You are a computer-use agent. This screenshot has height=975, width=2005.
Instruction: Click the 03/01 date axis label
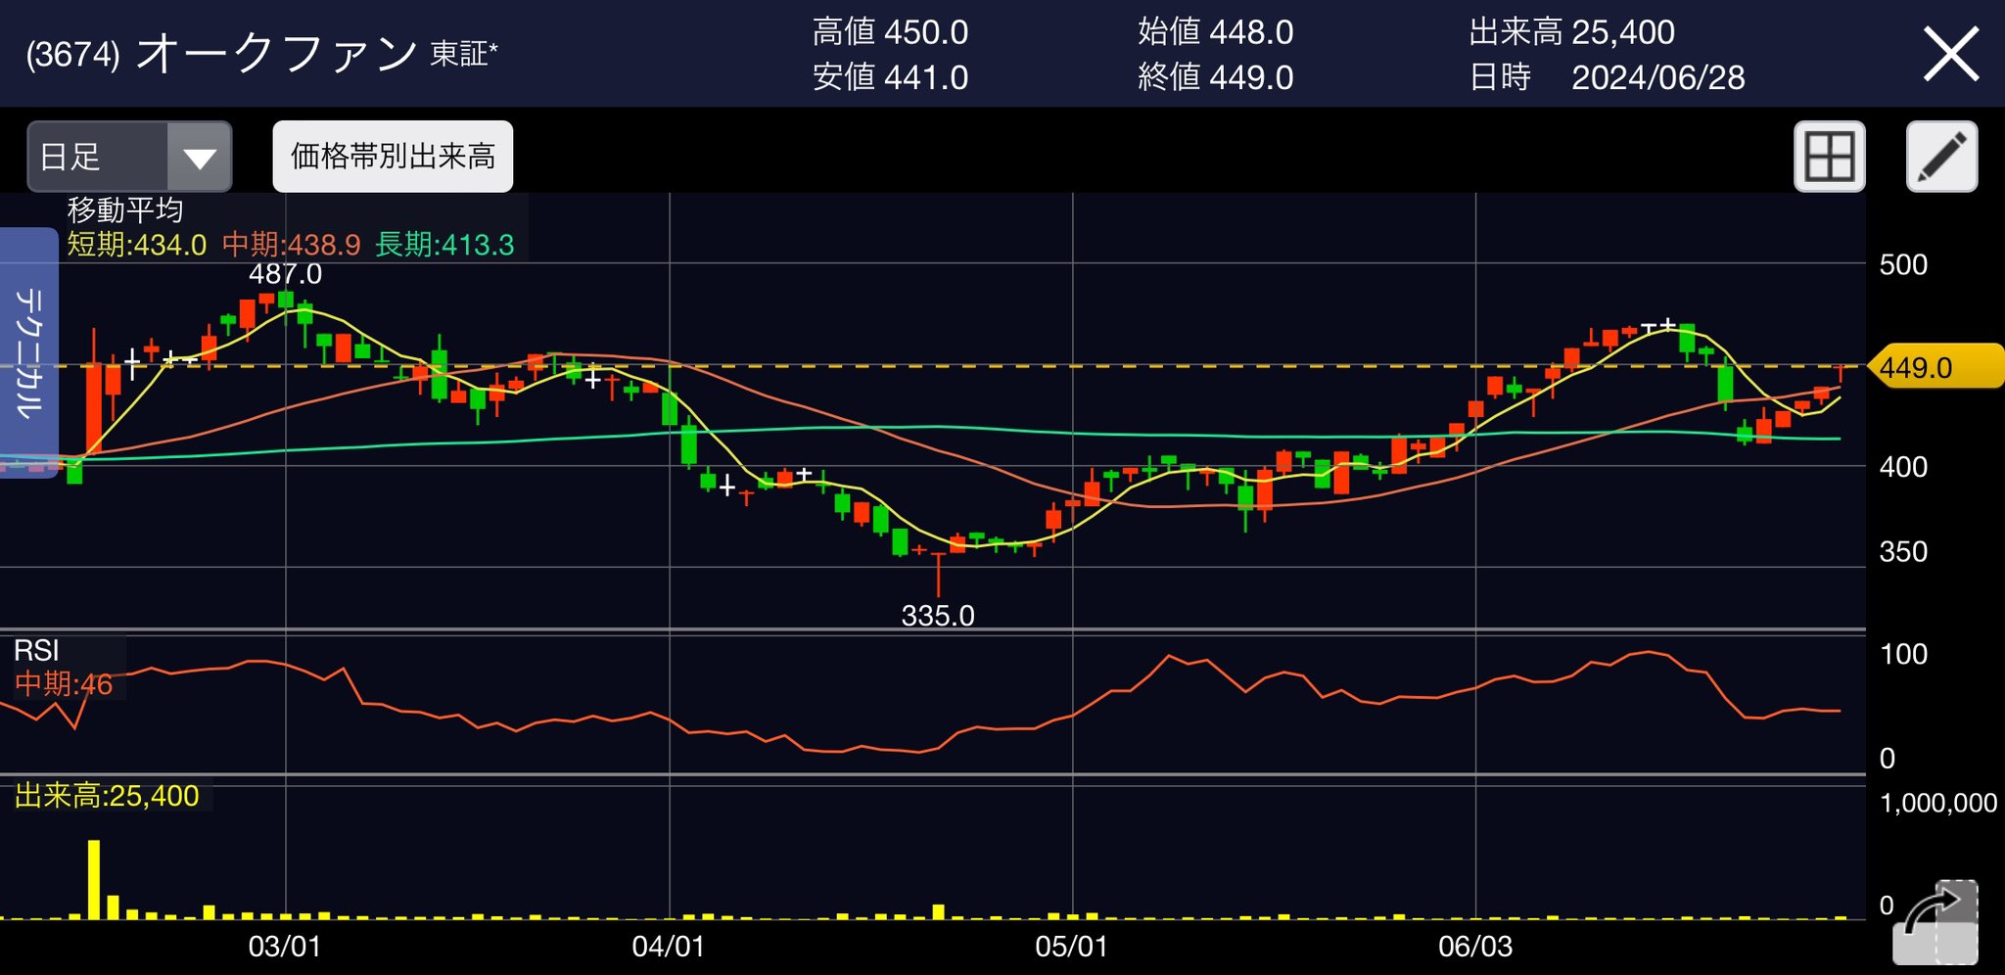click(x=284, y=947)
